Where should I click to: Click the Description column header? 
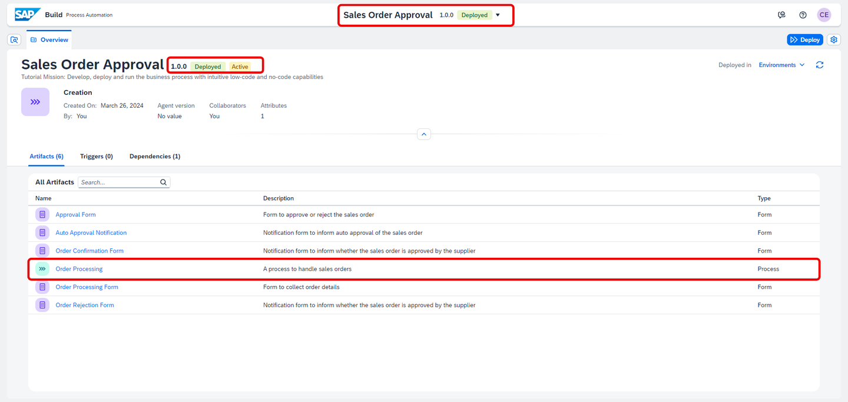(279, 198)
